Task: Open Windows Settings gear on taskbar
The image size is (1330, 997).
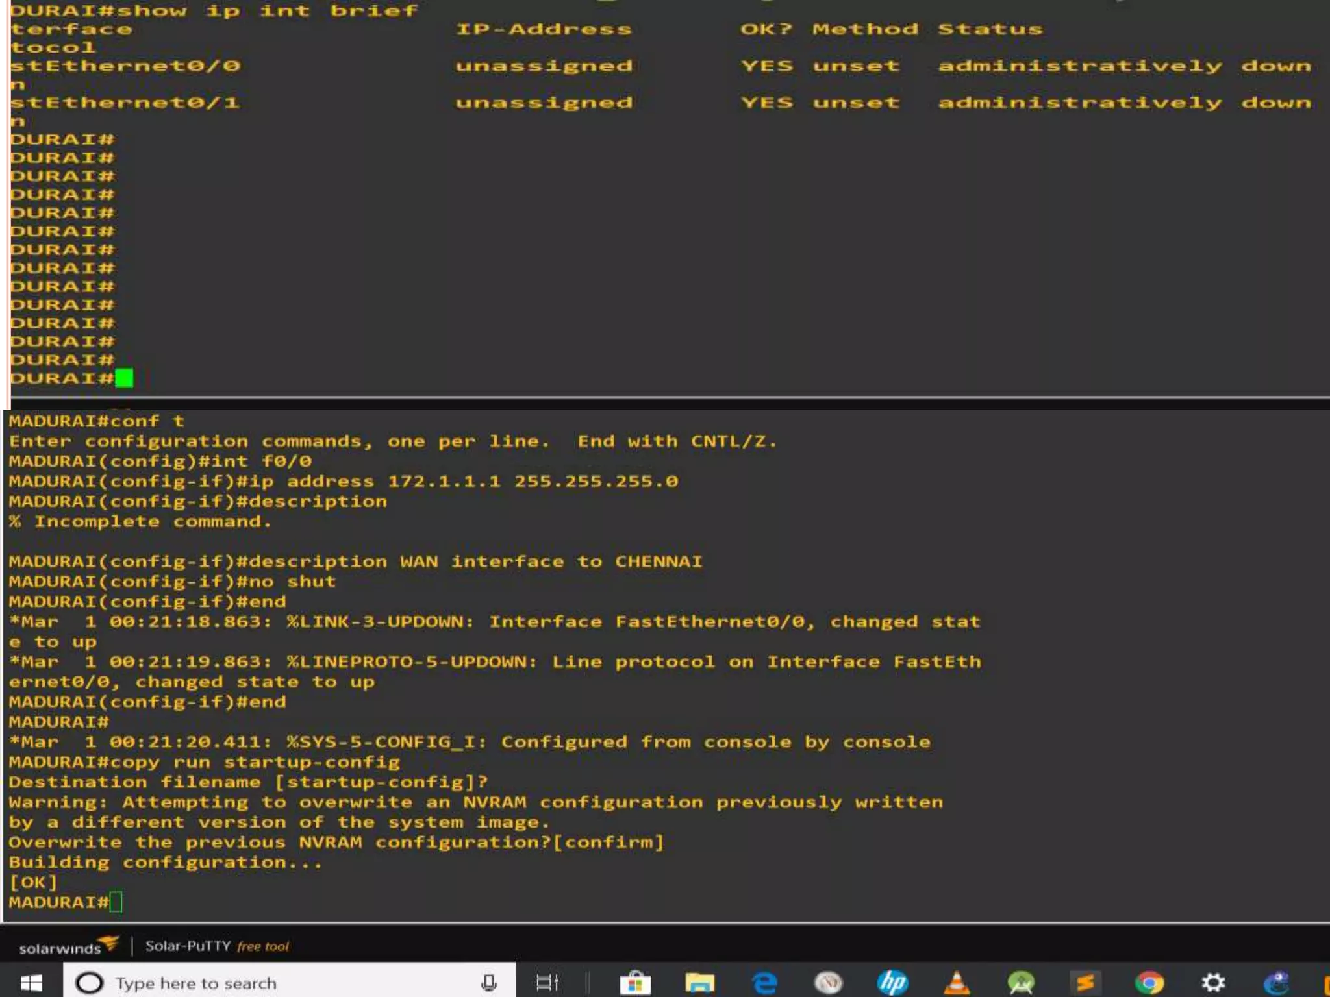Action: point(1213,983)
